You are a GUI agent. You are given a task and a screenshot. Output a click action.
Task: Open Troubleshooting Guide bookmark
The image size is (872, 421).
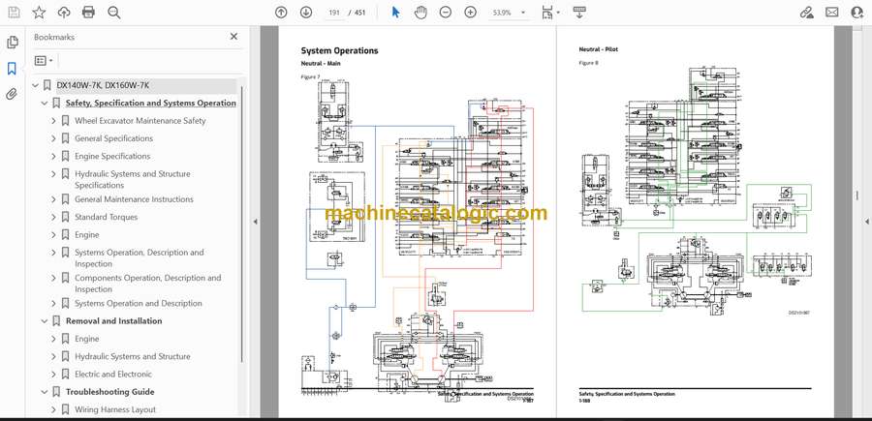click(110, 392)
